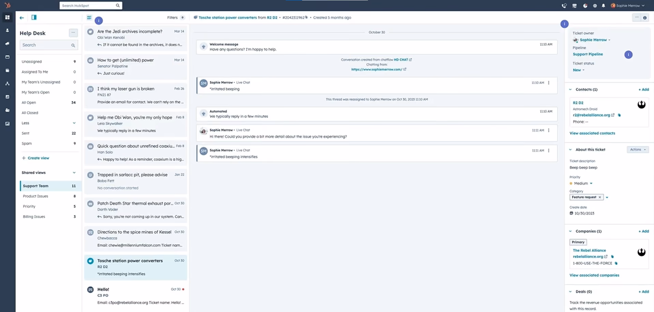
Task: Select the All Closed view
Action: pyautogui.click(x=49, y=113)
